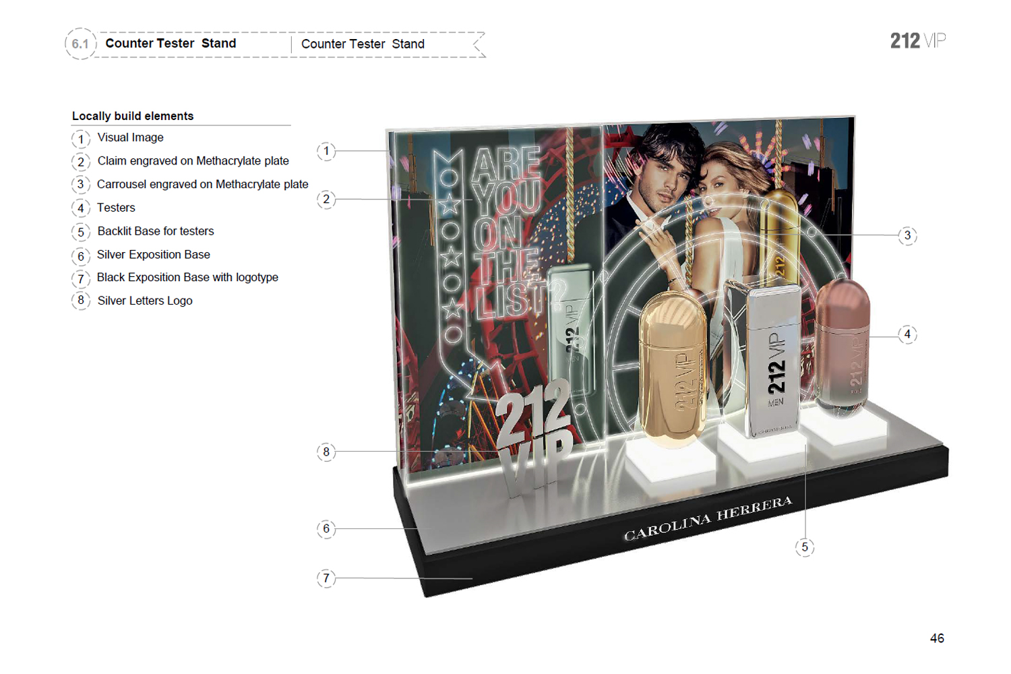1011x674 pixels.
Task: Click the bold "Counter Tester Stand" title
Action: 171,43
